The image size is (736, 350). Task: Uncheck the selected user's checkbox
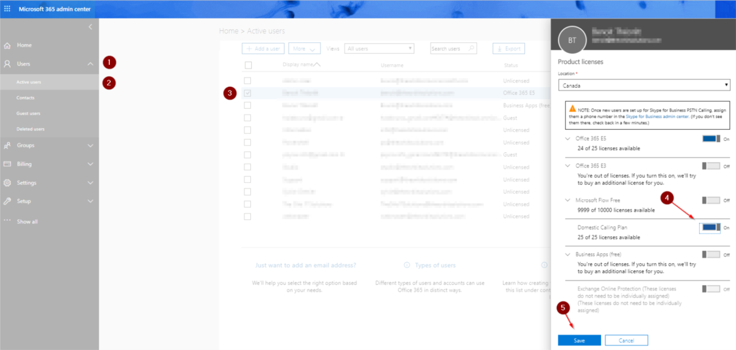pyautogui.click(x=247, y=93)
